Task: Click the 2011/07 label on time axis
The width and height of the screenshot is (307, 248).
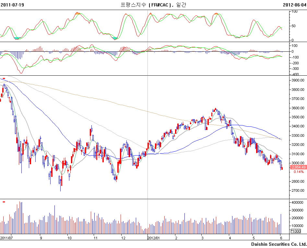Action: point(6,238)
